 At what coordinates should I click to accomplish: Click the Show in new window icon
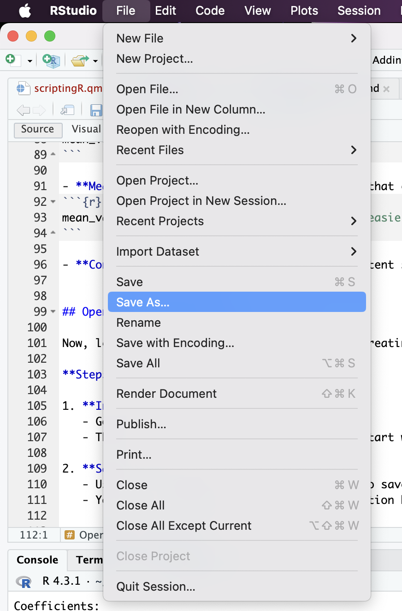67,110
